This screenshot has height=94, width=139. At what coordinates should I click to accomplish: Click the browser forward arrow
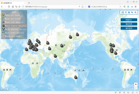[x=5, y=7]
